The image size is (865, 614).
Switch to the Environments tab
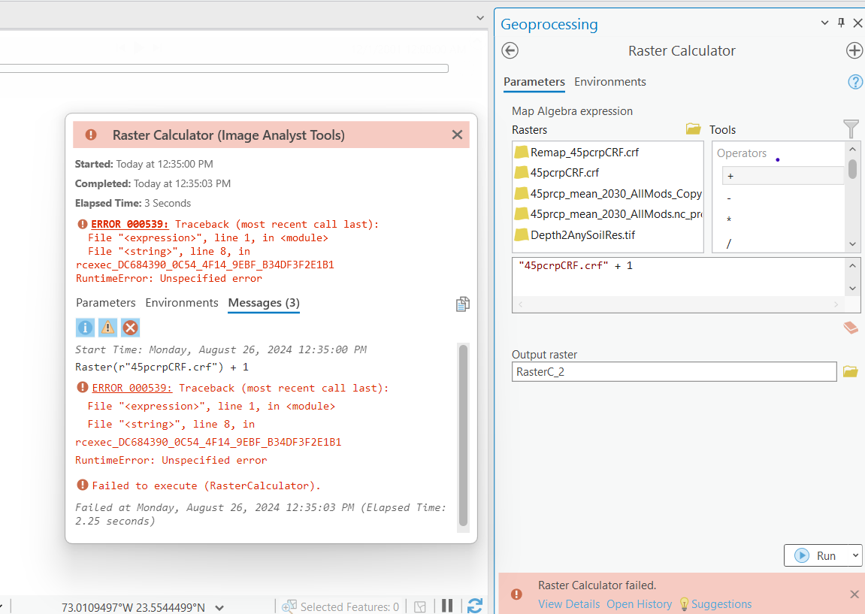pyautogui.click(x=609, y=82)
